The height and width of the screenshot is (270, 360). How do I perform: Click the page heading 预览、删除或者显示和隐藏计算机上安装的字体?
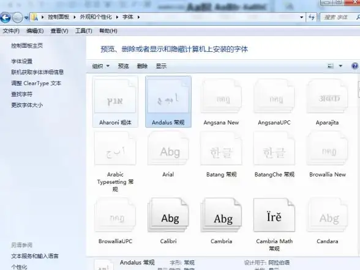pos(174,49)
